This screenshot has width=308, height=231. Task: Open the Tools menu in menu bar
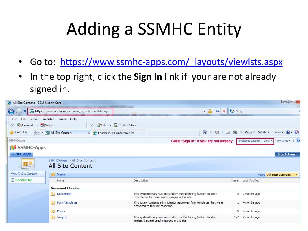click(x=62, y=119)
